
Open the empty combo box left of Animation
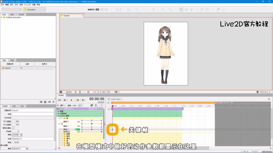pos(12,10)
